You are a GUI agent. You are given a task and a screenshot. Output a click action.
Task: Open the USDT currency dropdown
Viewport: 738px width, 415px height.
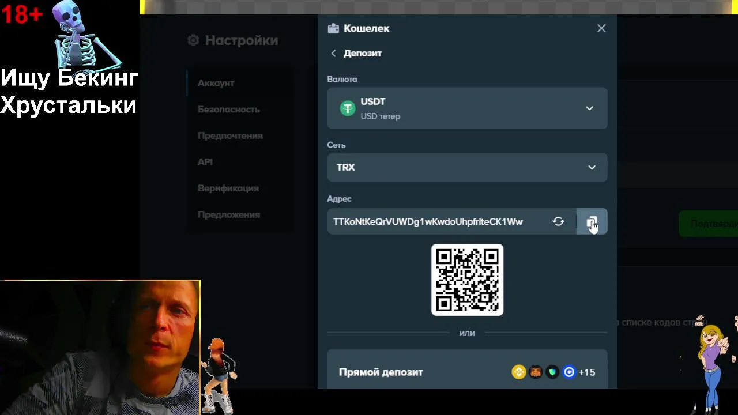coord(467,108)
